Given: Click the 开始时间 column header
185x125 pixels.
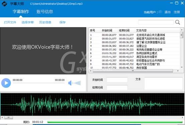Looking at the screenshot, I should coord(107,31).
